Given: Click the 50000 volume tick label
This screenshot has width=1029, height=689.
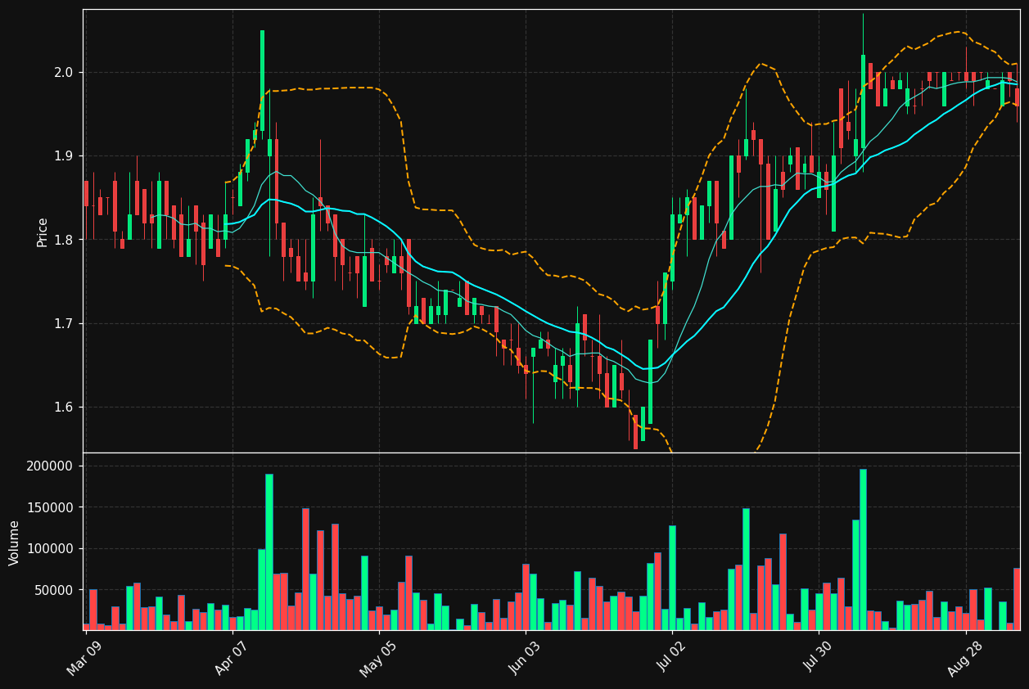Looking at the screenshot, I should click(54, 590).
